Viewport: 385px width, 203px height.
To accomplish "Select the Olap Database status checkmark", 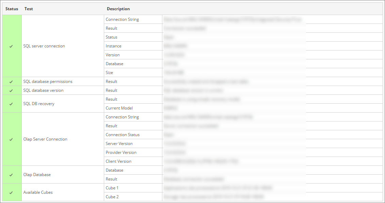I will click(x=12, y=174).
